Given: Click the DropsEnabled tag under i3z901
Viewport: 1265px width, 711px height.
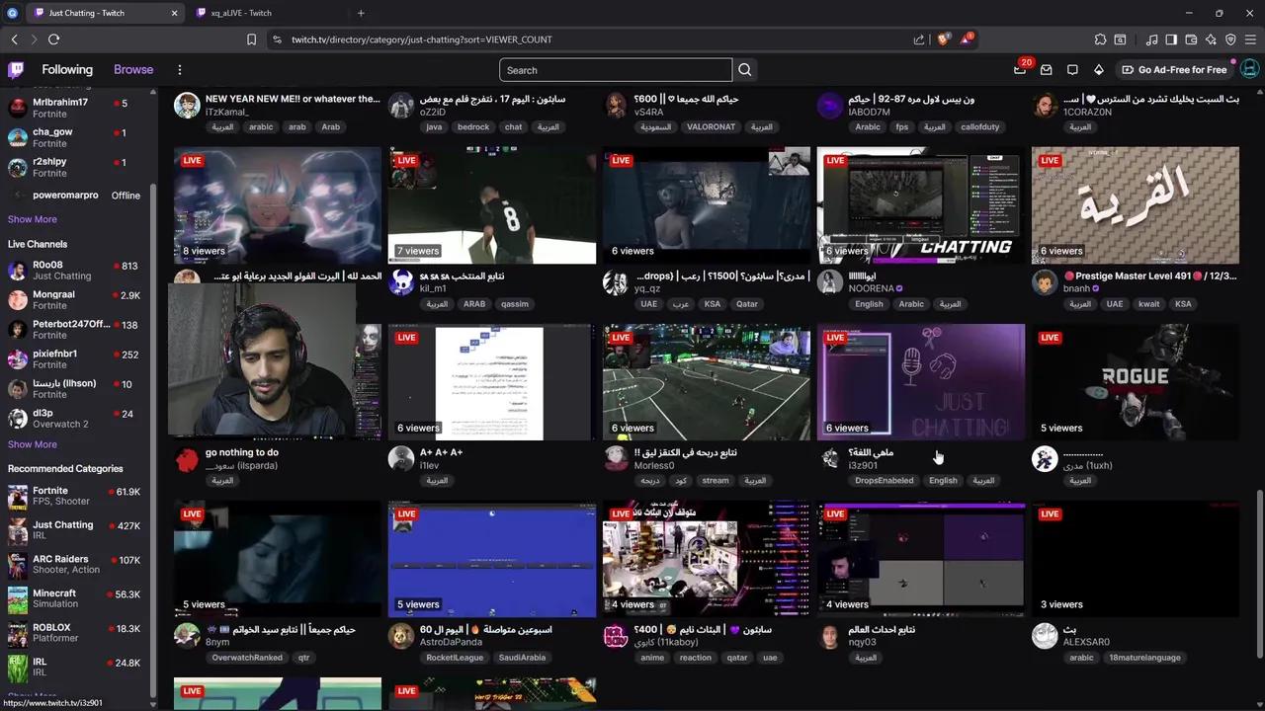Looking at the screenshot, I should 884,481.
